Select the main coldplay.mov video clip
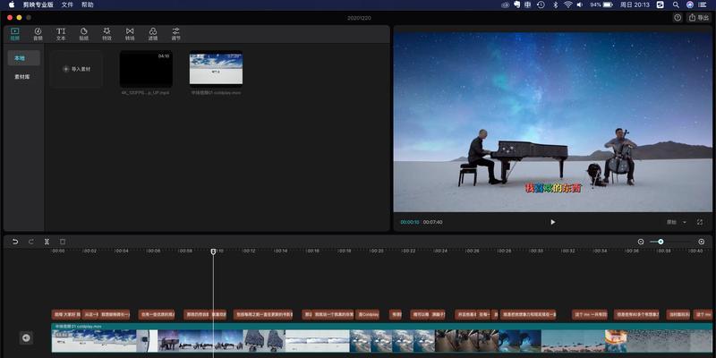Image resolution: width=716 pixels, height=358 pixels. click(x=382, y=338)
